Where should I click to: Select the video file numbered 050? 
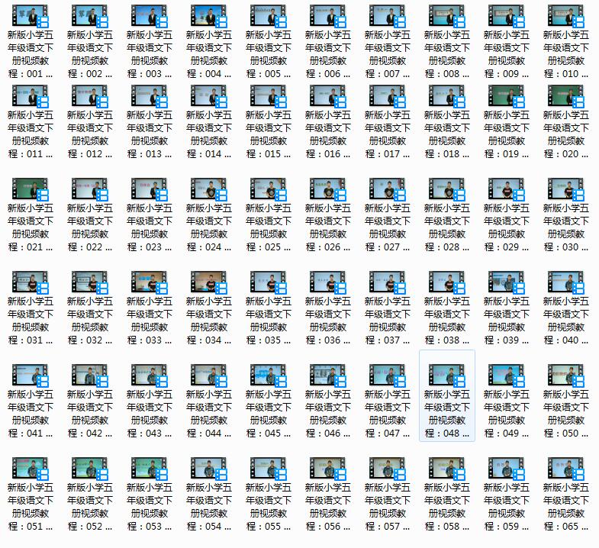click(565, 376)
